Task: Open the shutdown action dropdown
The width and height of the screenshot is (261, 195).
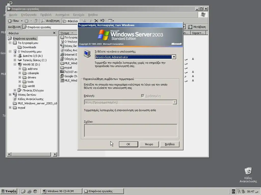Action: [174, 57]
